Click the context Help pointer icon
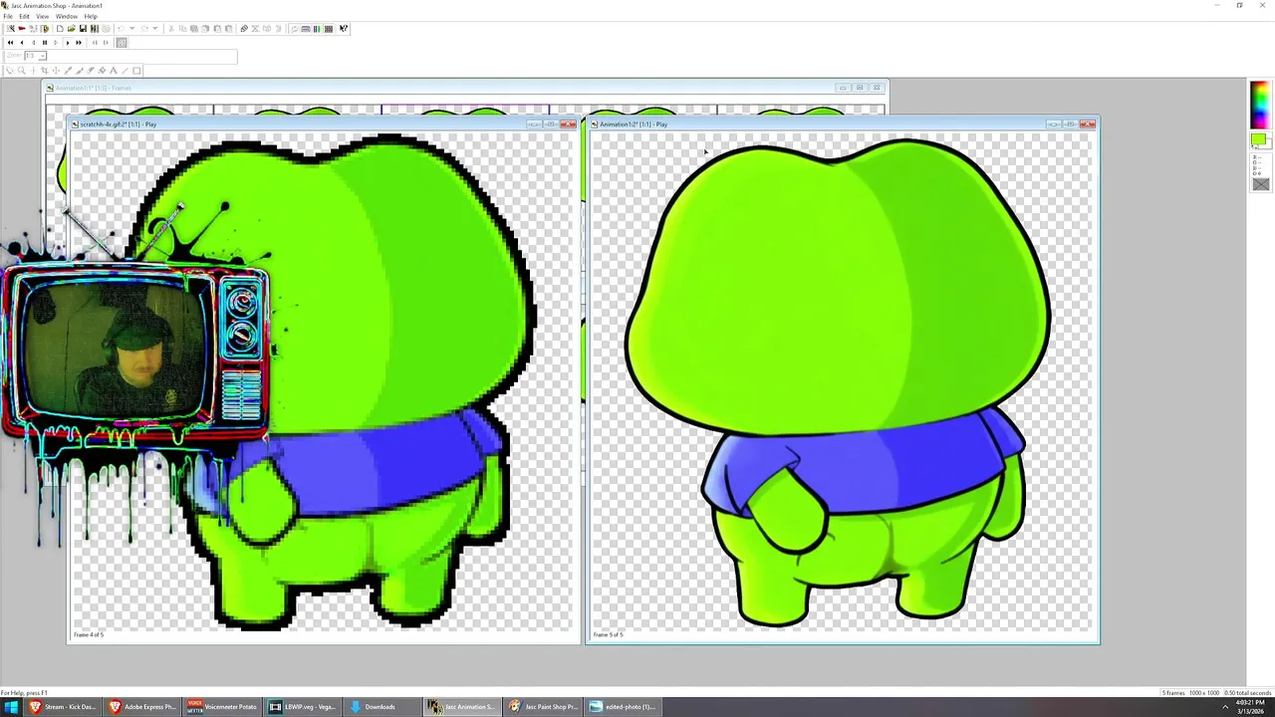The height and width of the screenshot is (717, 1275). pyautogui.click(x=344, y=29)
